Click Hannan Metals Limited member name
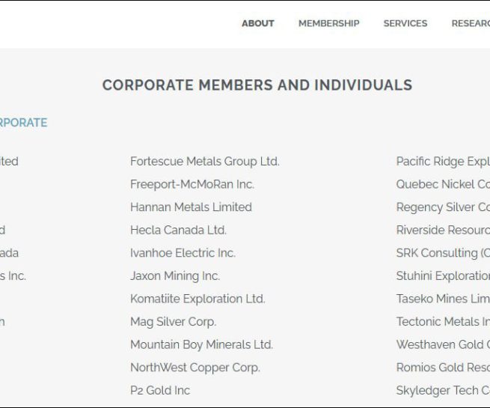 pyautogui.click(x=191, y=207)
